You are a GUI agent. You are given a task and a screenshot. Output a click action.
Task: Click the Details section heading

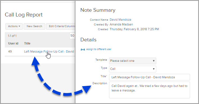click(x=89, y=40)
